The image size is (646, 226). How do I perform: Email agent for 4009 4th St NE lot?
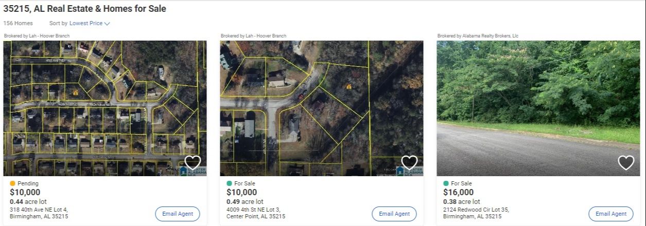(394, 214)
